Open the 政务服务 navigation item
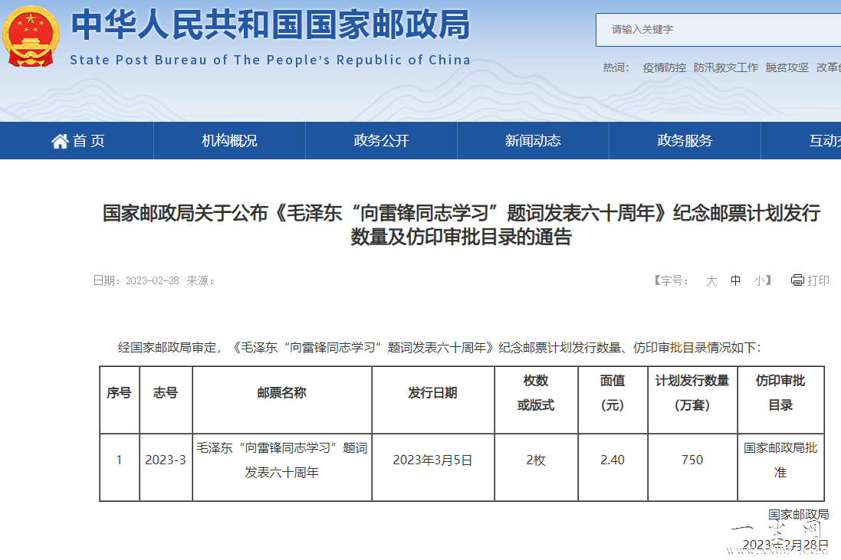 pyautogui.click(x=685, y=141)
